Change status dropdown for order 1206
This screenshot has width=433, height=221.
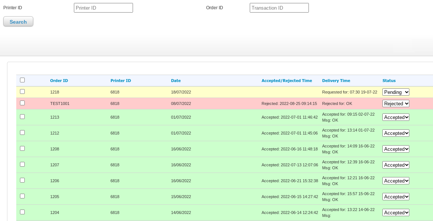click(396, 181)
